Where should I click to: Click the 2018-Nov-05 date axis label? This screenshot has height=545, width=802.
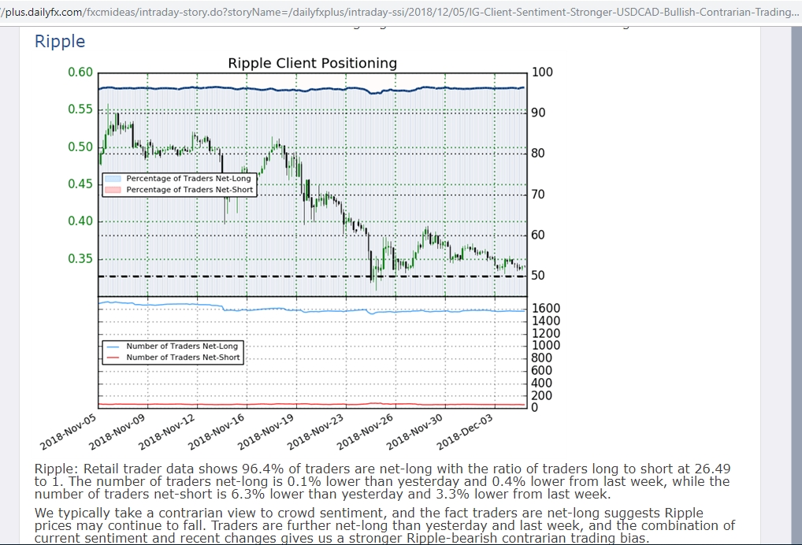click(68, 432)
